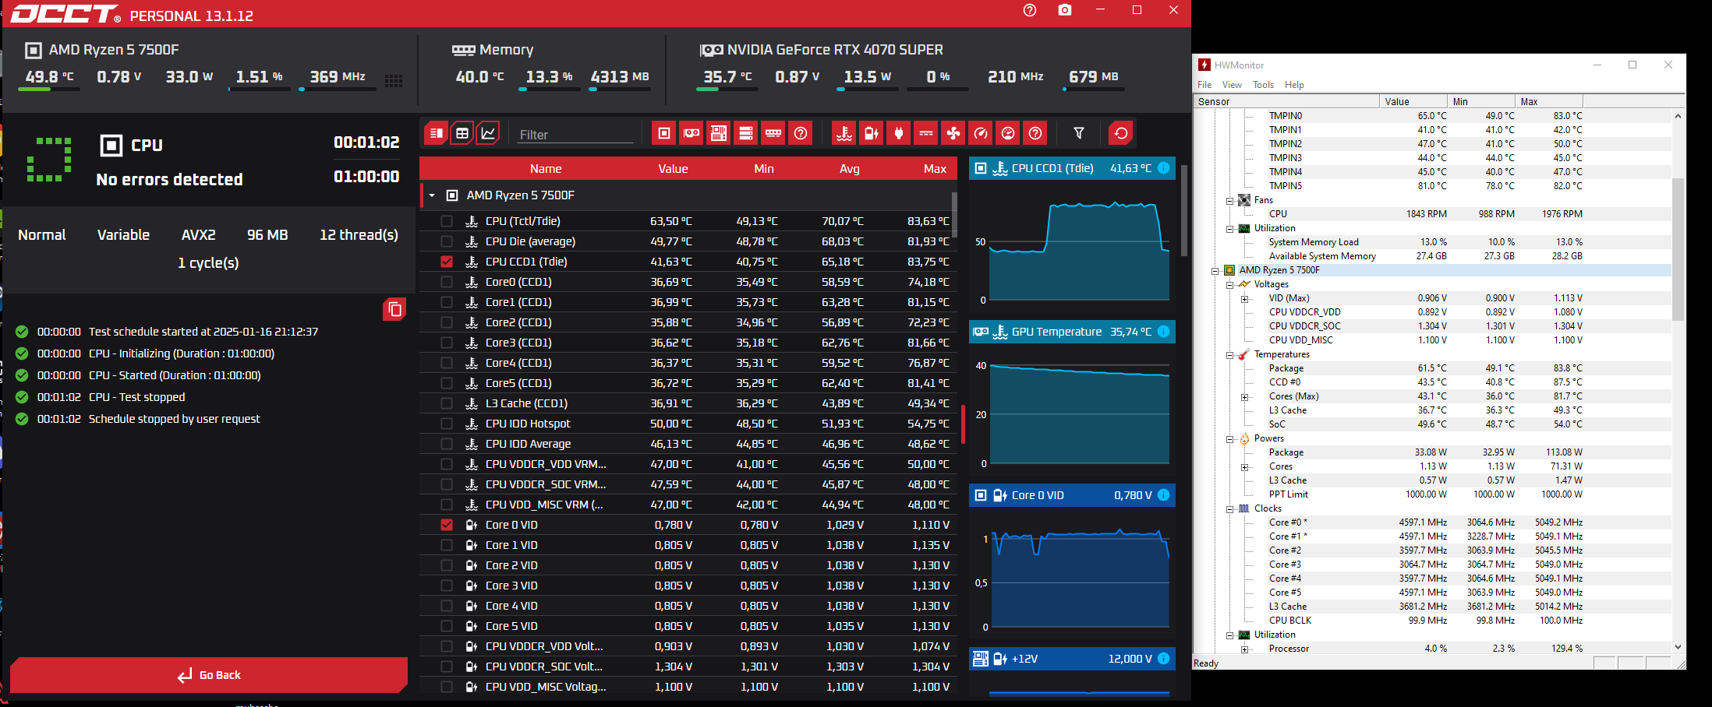Click into the Filter text field
Viewport: 1712px width, 707px height.
[575, 135]
